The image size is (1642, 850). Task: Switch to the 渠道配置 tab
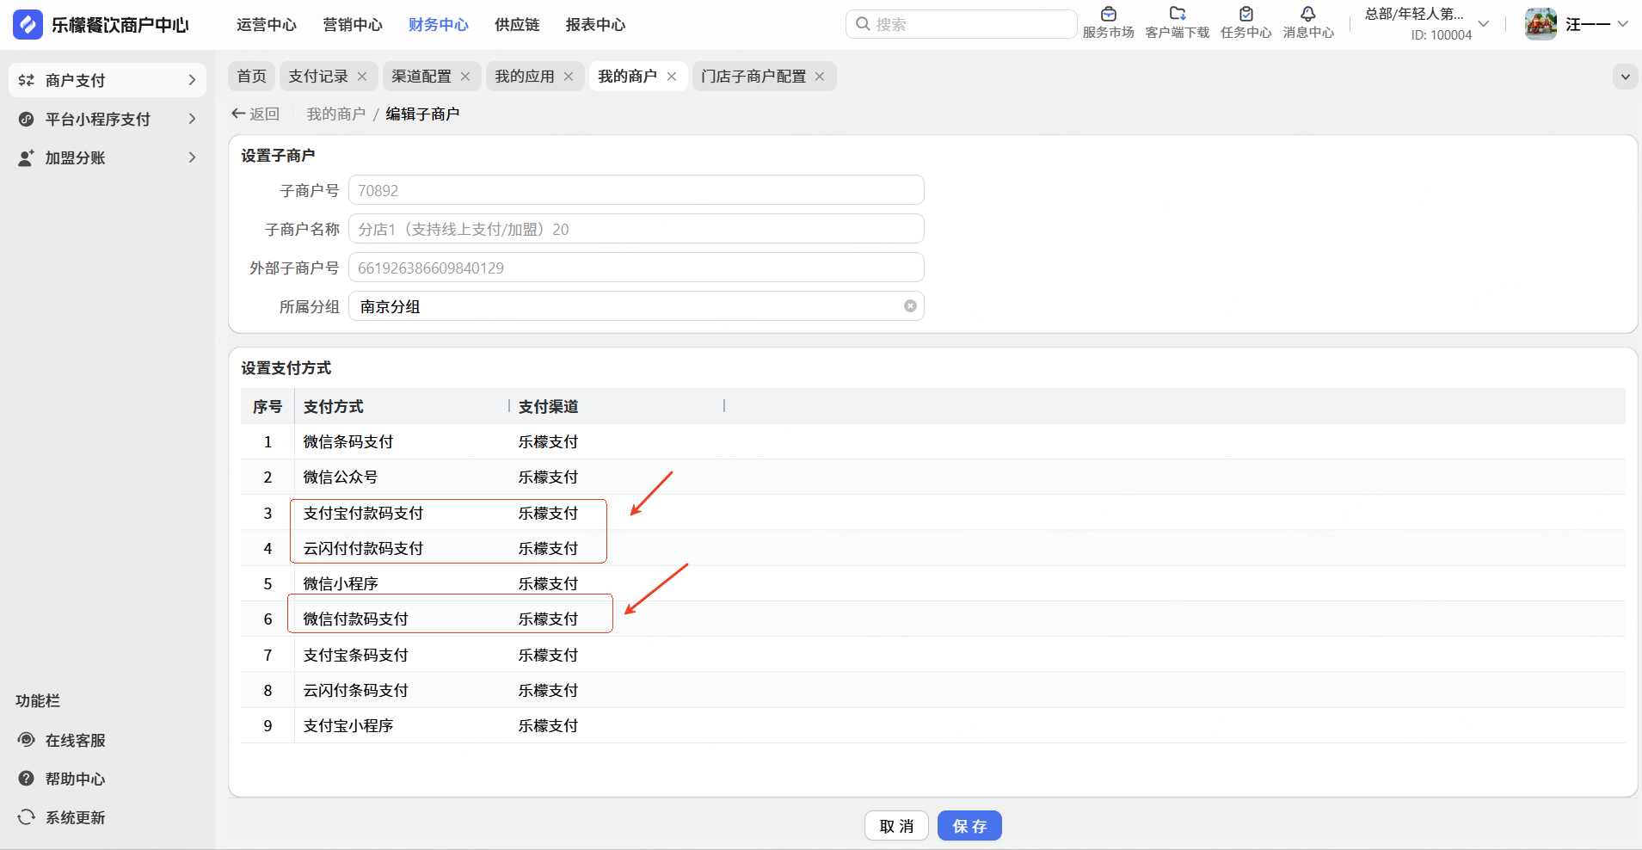pos(421,77)
